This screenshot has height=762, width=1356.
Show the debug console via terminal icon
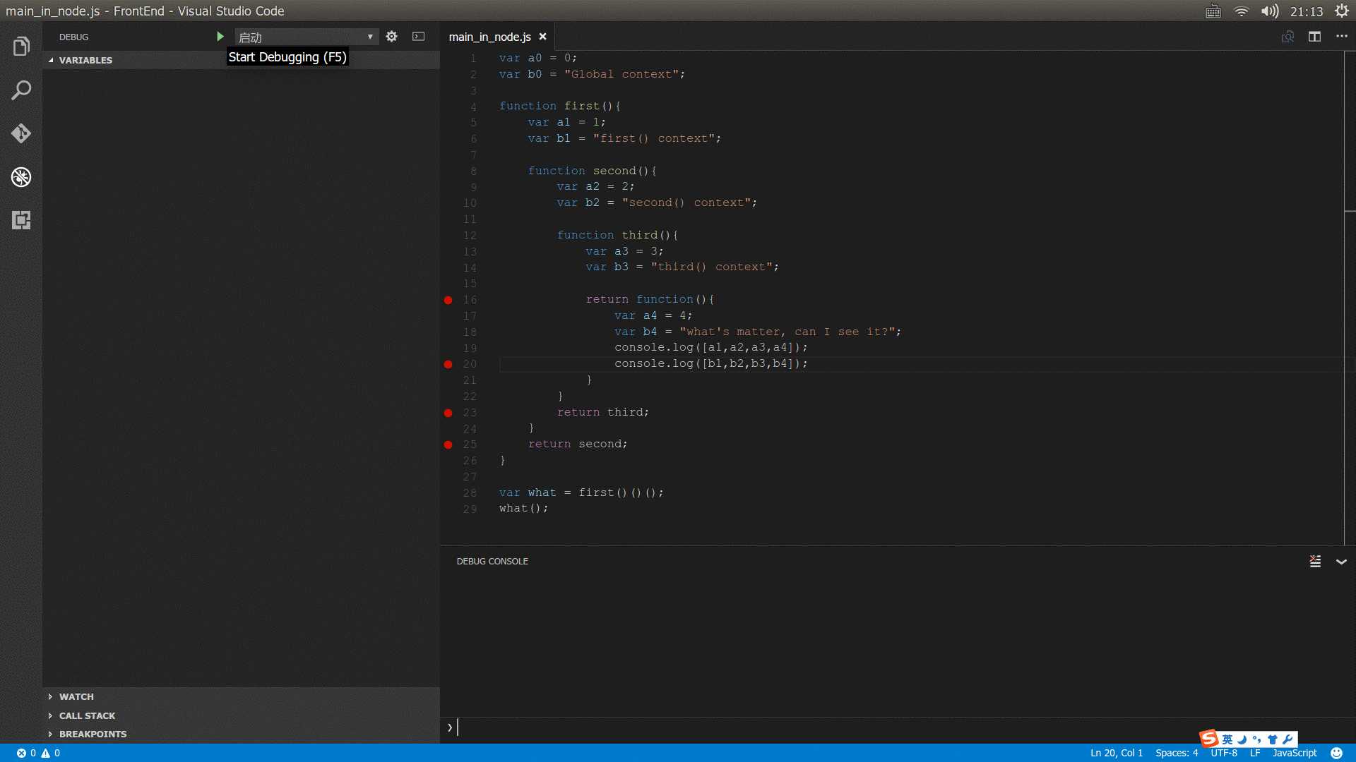click(419, 37)
